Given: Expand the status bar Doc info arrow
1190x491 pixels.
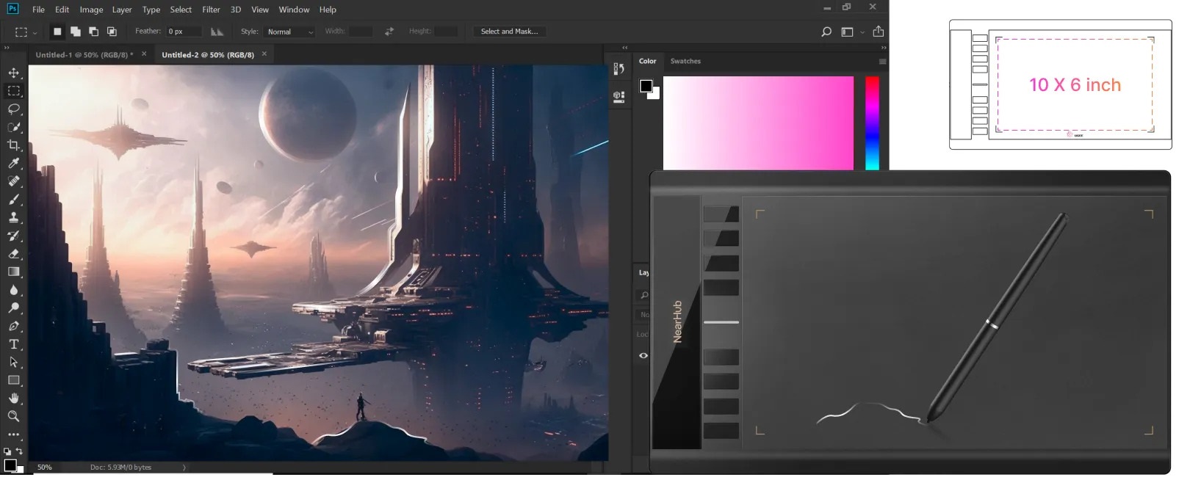Looking at the screenshot, I should 184,468.
